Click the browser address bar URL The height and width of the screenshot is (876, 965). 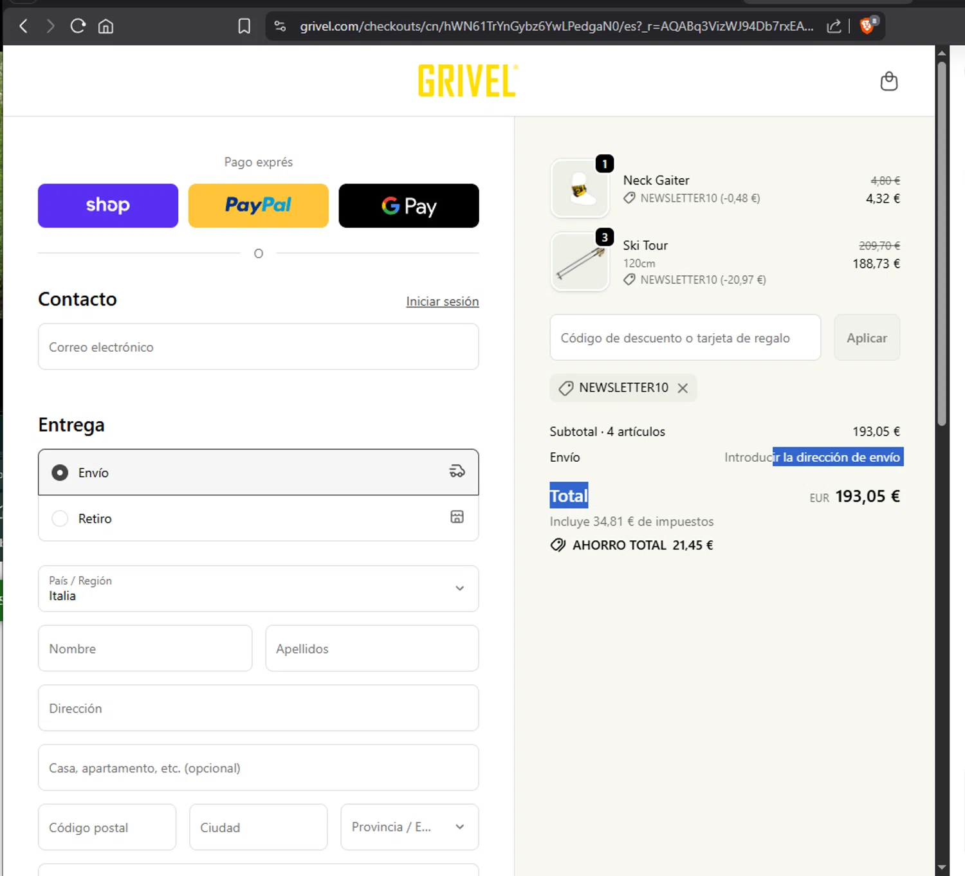(x=556, y=26)
